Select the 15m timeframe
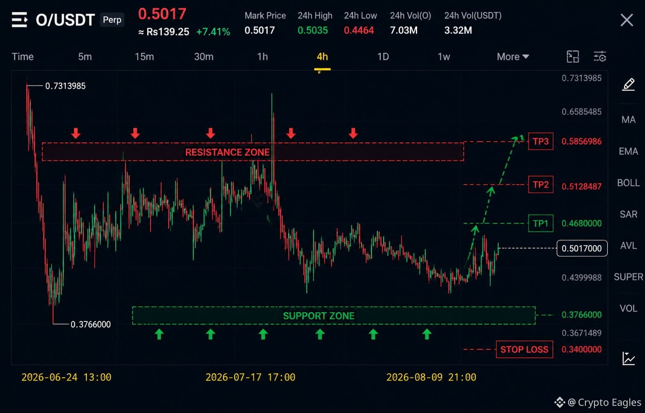Screen dimensions: 645x413 pyautogui.click(x=144, y=57)
